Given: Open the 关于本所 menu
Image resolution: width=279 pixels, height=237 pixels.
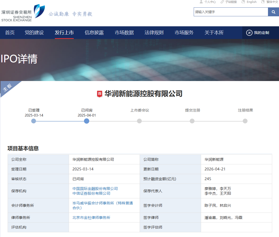Looking at the screenshot, I should 214,33.
